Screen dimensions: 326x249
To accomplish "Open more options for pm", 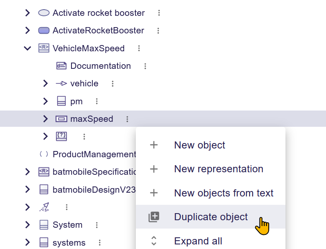I will click(x=97, y=101).
